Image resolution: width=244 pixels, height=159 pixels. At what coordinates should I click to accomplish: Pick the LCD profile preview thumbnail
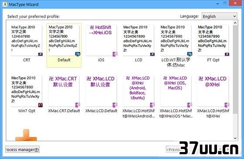click(139, 40)
